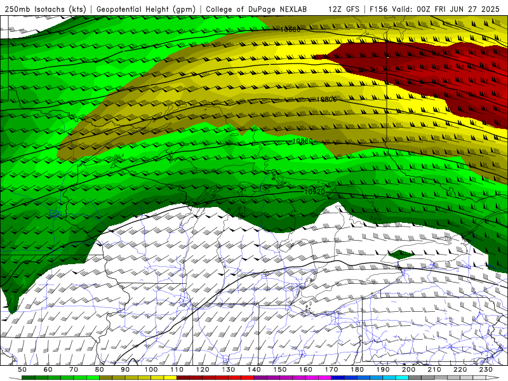Click the dark blue swatch right of 170
The height and width of the screenshot is (381, 508).
click(x=338, y=378)
